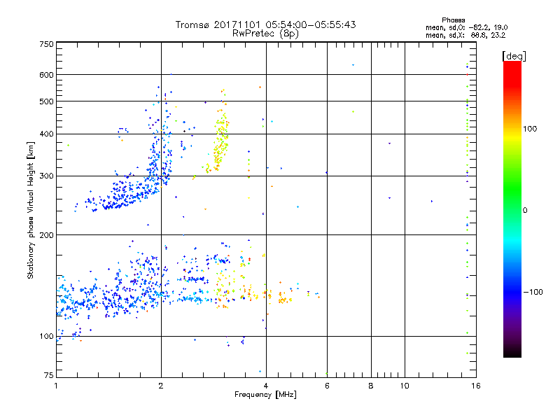
Task: Click the colorbar label "100" beside the colorbar
Action: pos(530,129)
